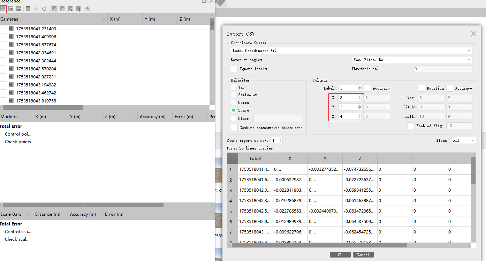The width and height of the screenshot is (486, 261).
Task: Sort by the Cameras column header
Action: (x=52, y=19)
